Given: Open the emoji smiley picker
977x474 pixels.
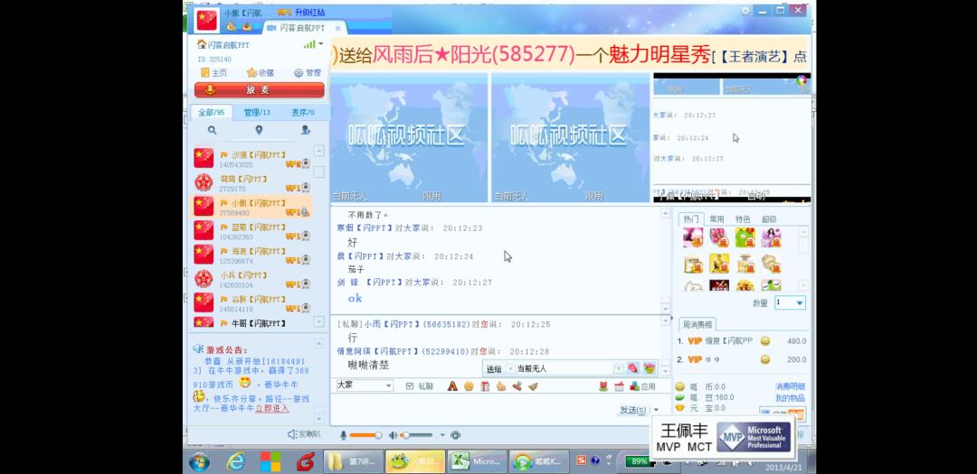Looking at the screenshot, I should (469, 386).
